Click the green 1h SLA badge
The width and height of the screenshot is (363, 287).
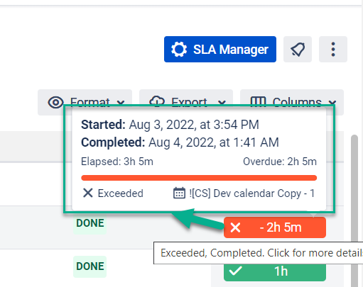[x=275, y=271]
